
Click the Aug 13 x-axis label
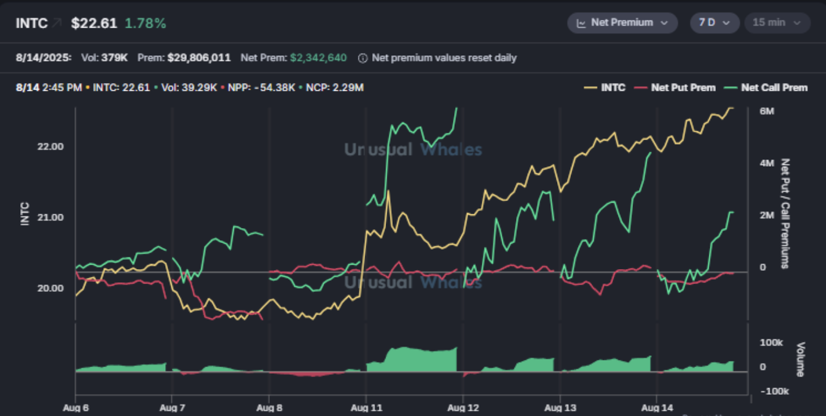pyautogui.click(x=560, y=408)
